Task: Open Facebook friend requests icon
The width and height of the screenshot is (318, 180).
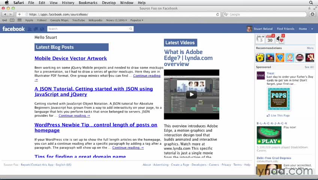Action: click(x=30, y=29)
